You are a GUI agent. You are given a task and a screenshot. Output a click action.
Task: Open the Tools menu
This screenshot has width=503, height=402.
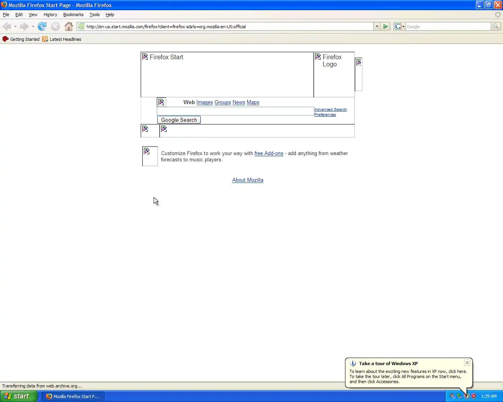(95, 15)
